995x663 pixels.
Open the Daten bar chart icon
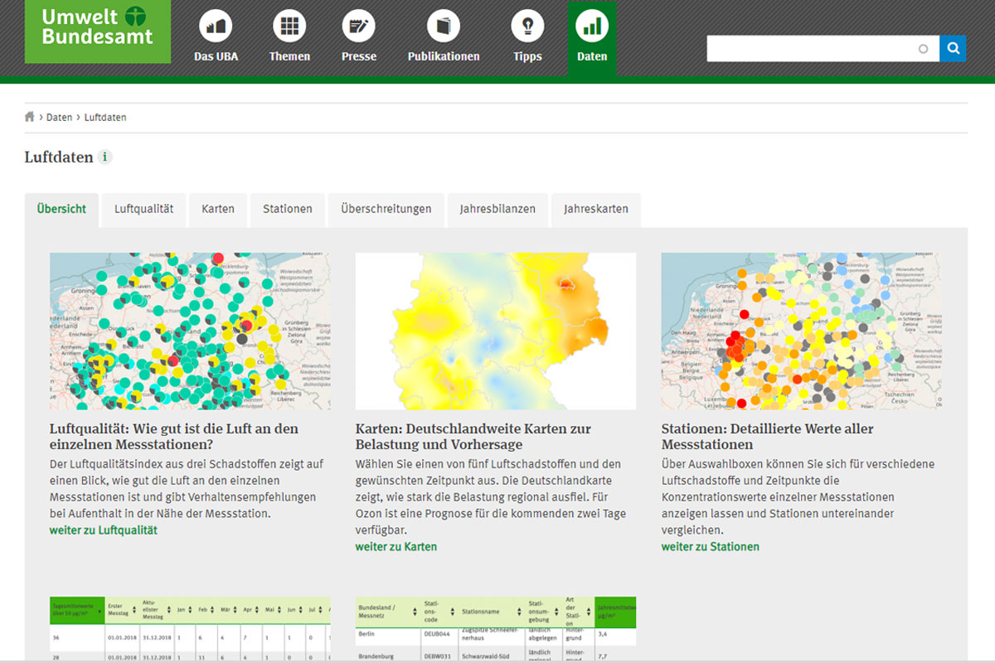[x=592, y=27]
